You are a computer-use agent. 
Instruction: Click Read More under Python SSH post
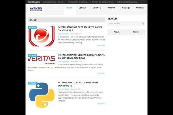[101, 104]
